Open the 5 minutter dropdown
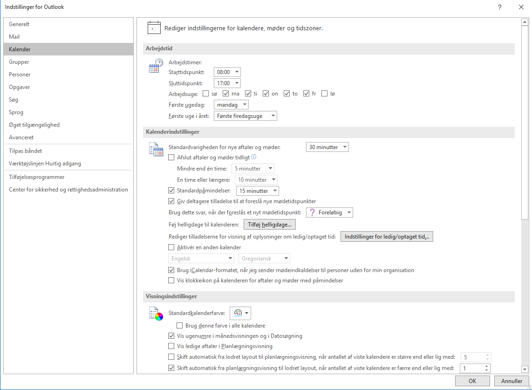The height and width of the screenshot is (390, 532). tap(253, 168)
